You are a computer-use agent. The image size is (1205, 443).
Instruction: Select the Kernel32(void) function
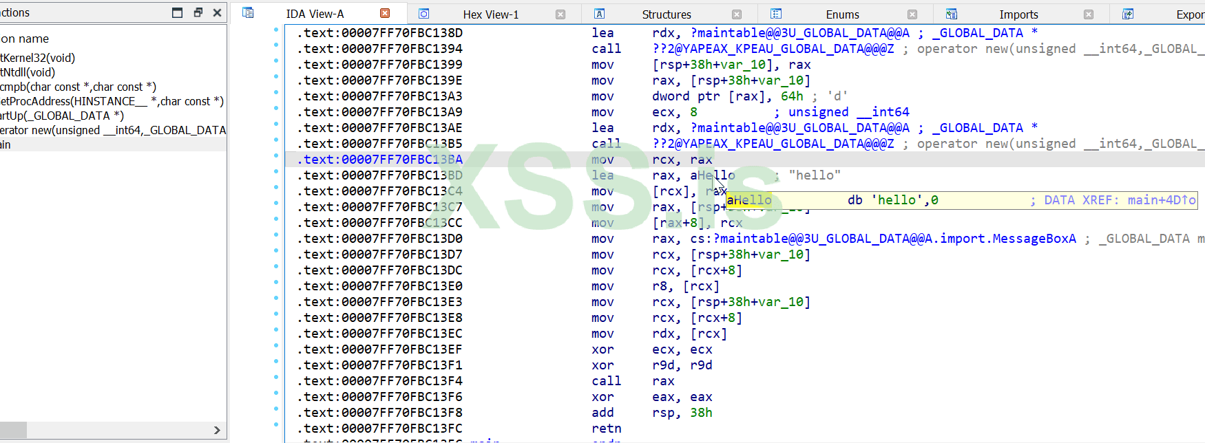(x=38, y=58)
